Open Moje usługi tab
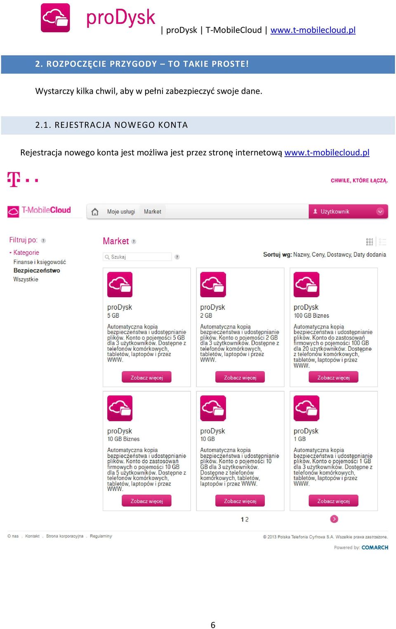Screen dimensions: 396x629 pos(121,211)
